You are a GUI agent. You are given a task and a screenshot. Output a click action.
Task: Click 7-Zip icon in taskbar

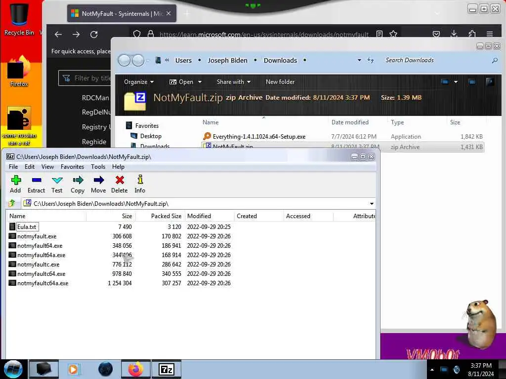pyautogui.click(x=167, y=369)
